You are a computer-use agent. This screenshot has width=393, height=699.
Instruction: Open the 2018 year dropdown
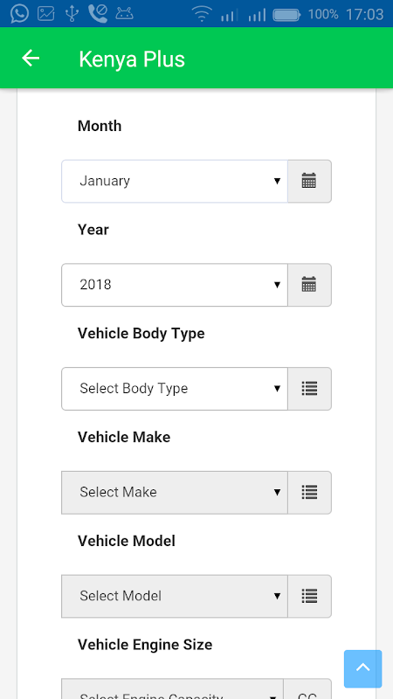[x=175, y=285]
